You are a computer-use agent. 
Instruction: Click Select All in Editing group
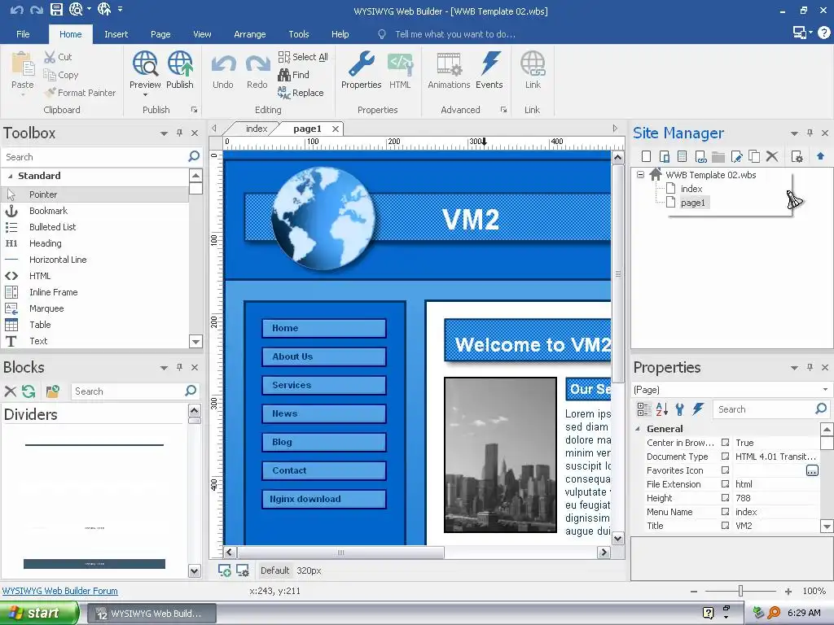click(303, 57)
